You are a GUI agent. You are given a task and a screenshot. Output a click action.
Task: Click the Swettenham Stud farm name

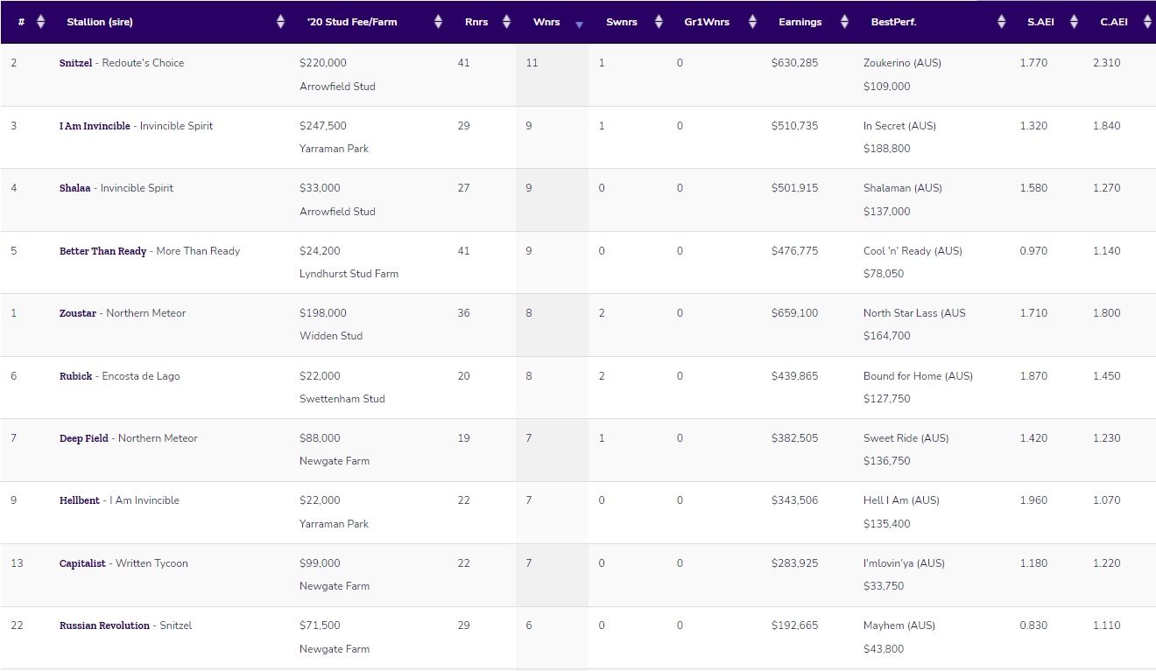342,399
